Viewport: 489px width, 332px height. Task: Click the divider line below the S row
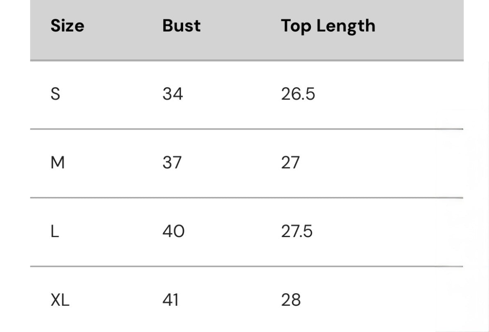247,129
